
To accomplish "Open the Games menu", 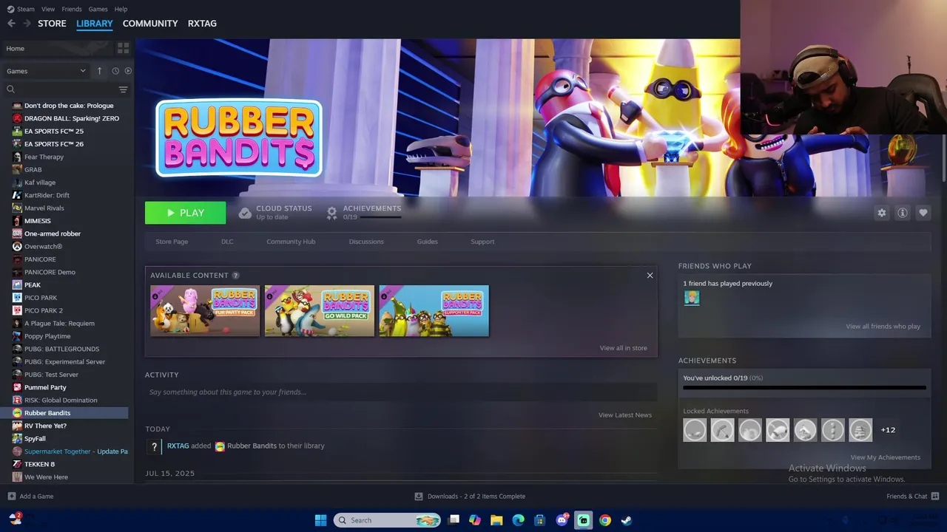I will (98, 9).
